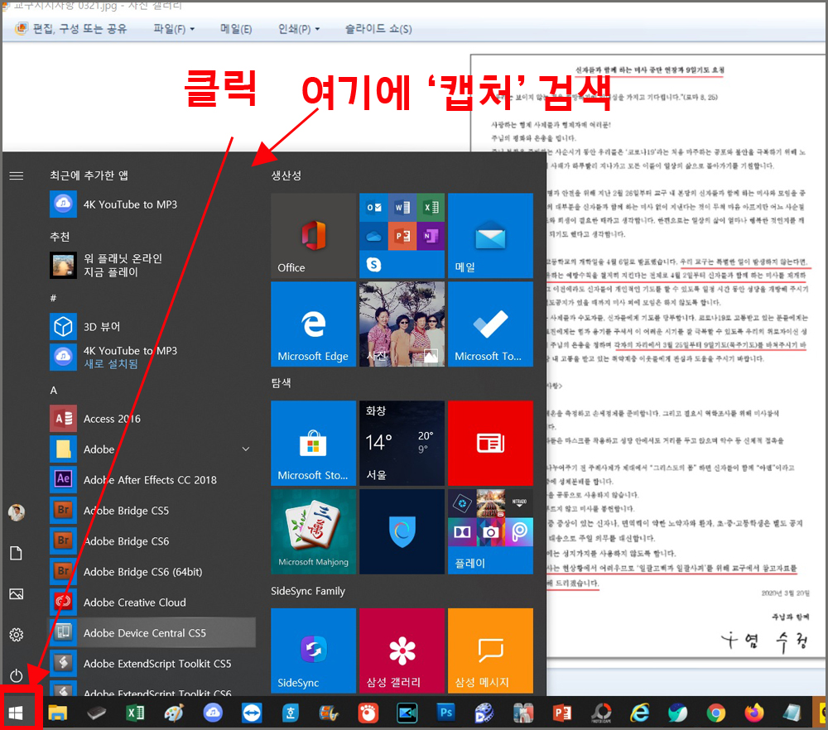Image resolution: width=828 pixels, height=730 pixels.
Task: Launch the SideSync tile
Action: point(314,651)
